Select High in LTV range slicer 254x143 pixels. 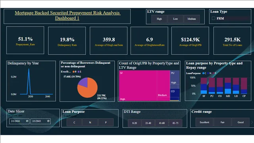pos(159,19)
